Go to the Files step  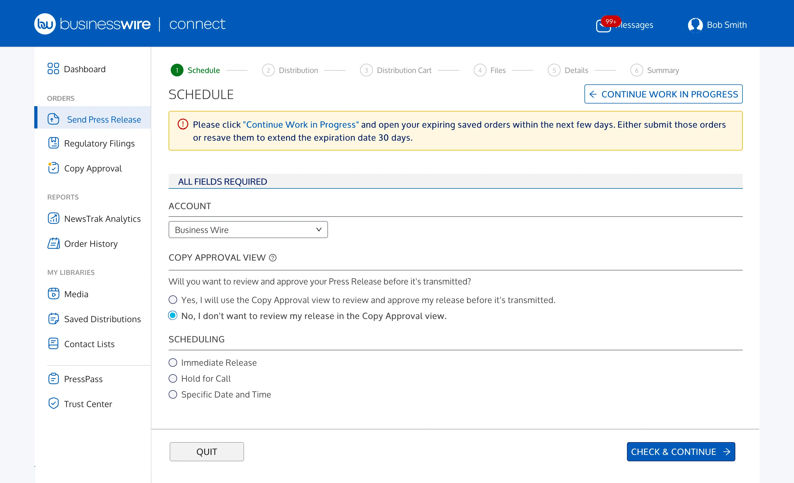[489, 70]
